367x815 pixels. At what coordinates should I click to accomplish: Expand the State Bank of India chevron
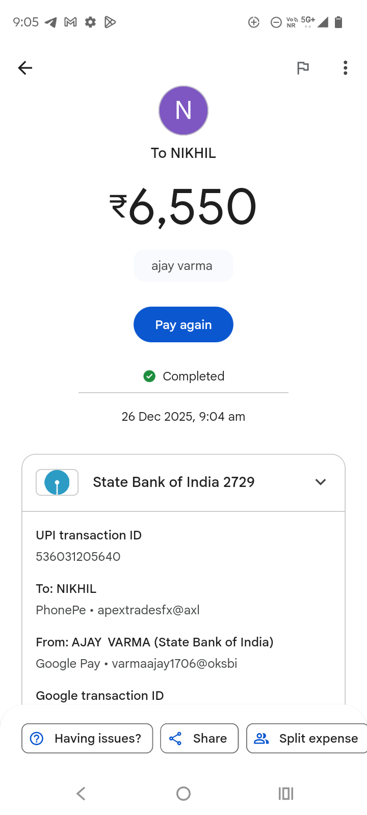(320, 482)
